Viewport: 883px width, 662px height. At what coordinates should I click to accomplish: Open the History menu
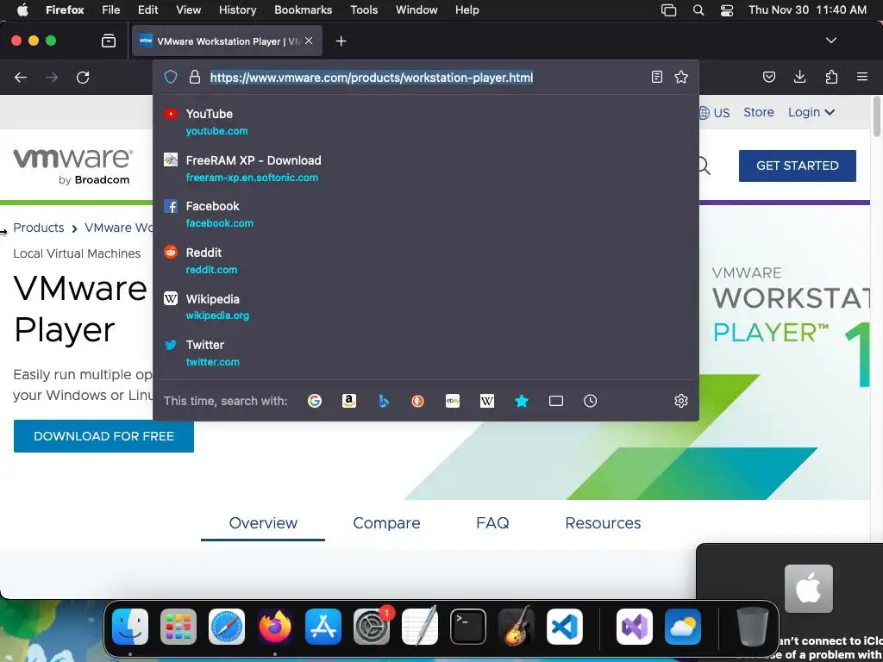pos(237,10)
